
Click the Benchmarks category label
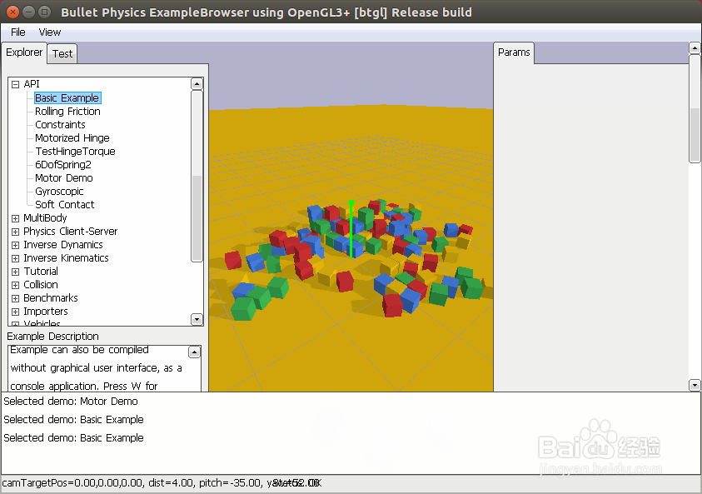(x=51, y=298)
